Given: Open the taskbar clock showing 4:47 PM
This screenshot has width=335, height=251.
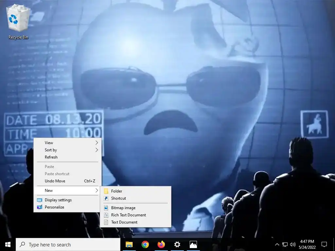Looking at the screenshot, I should 307,244.
